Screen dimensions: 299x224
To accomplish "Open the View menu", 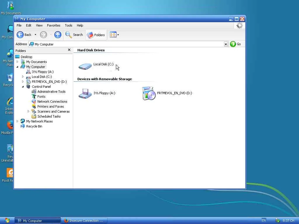I will pos(39,25).
